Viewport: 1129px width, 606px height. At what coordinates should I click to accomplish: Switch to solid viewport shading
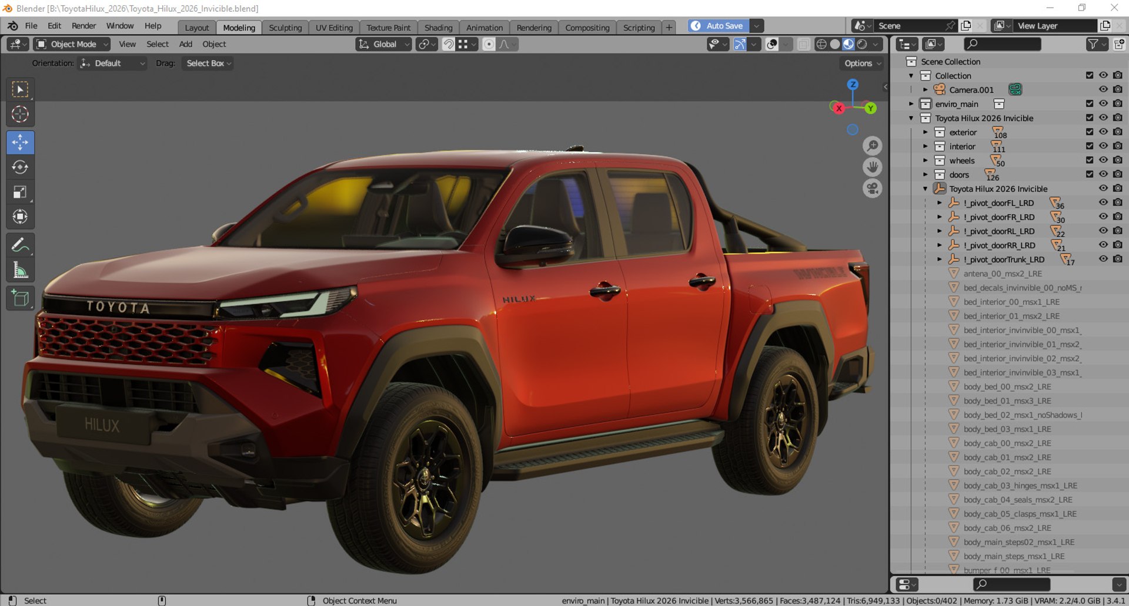coord(835,44)
